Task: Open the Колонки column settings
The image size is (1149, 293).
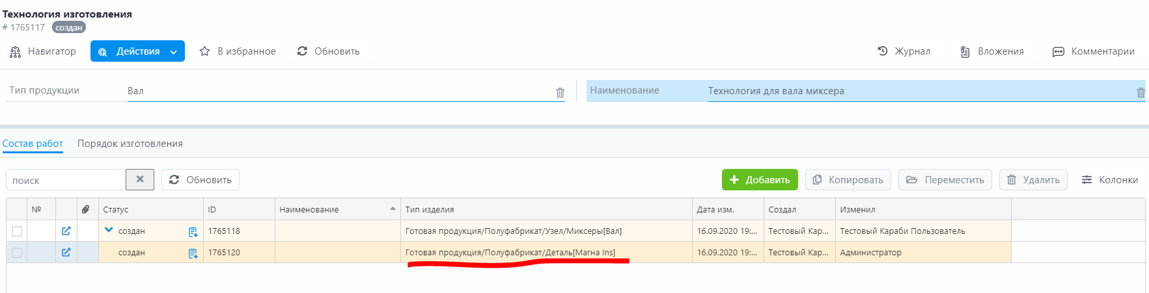Action: pyautogui.click(x=1109, y=180)
